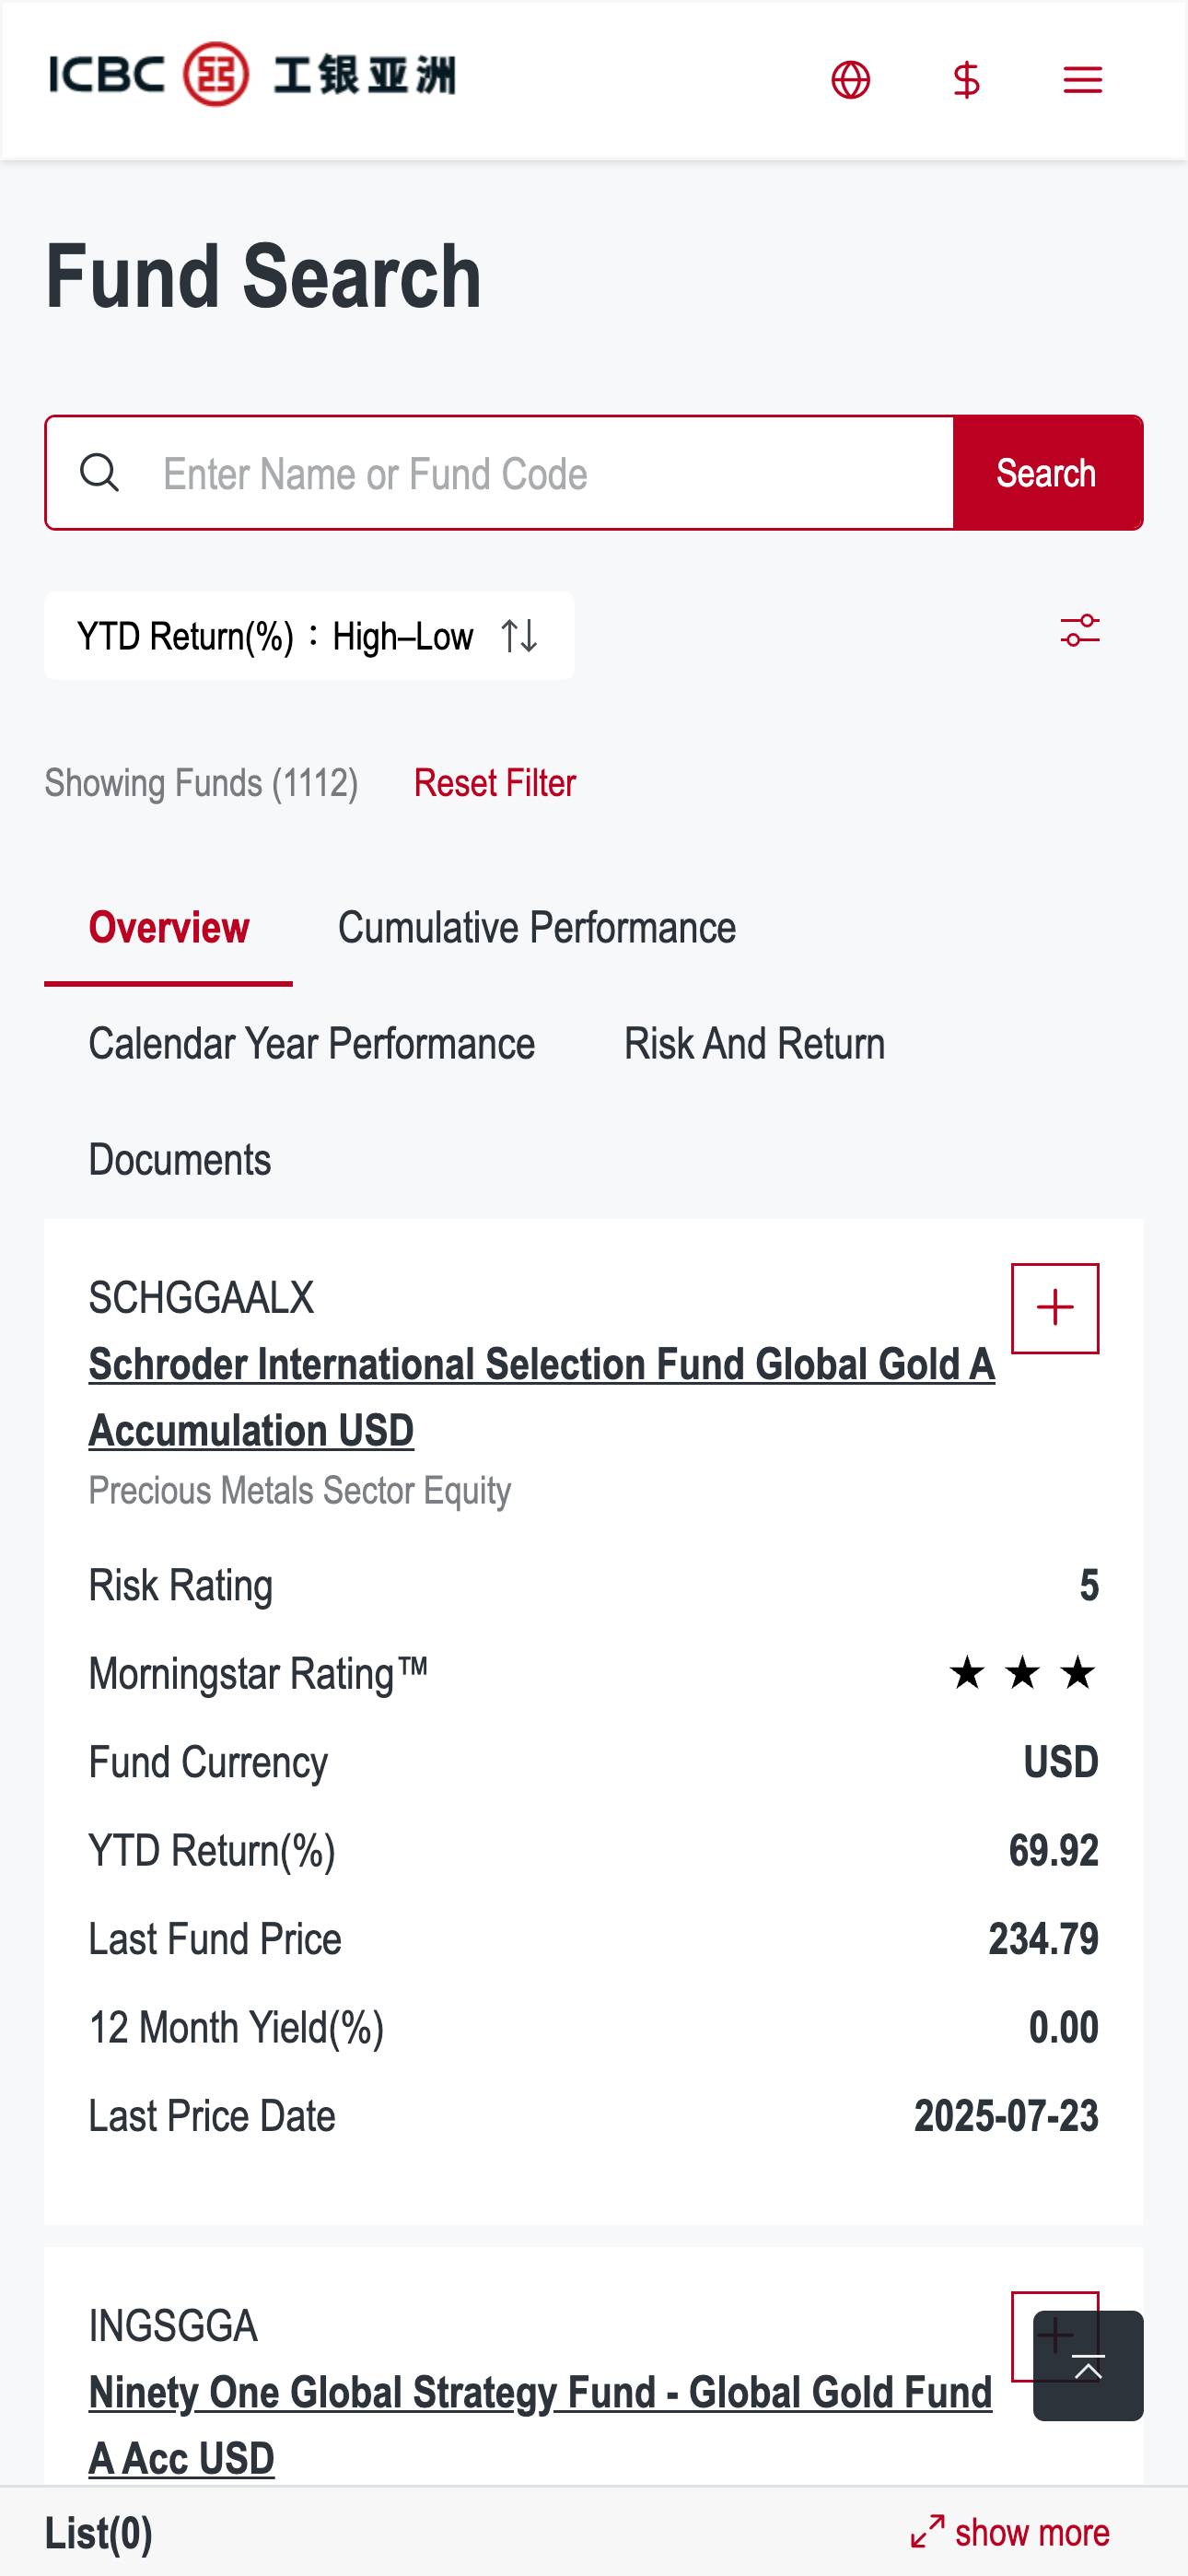Image resolution: width=1188 pixels, height=2576 pixels.
Task: Click the magnifier icon in search box
Action: click(x=100, y=473)
